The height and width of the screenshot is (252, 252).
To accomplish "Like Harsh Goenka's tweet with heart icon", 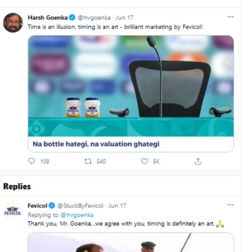I will (144, 161).
